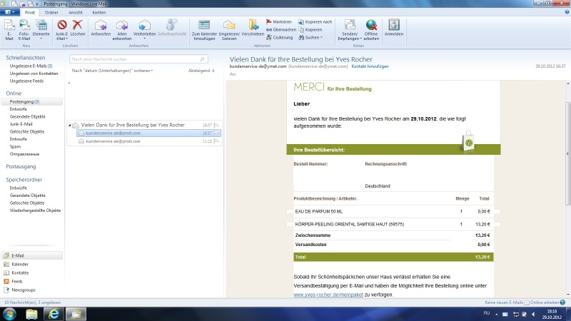Open the Gesendete Objekte folder under Online
Viewport: 571px width, 321px height.
click(28, 116)
